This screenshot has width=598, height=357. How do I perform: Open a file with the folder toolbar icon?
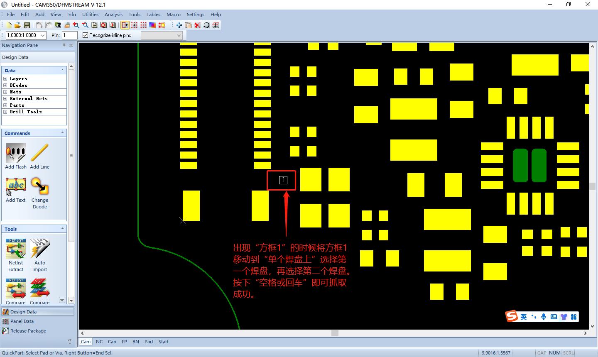(17, 25)
